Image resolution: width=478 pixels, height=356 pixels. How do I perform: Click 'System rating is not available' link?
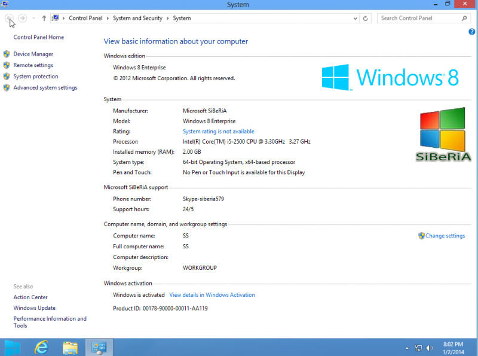[219, 131]
